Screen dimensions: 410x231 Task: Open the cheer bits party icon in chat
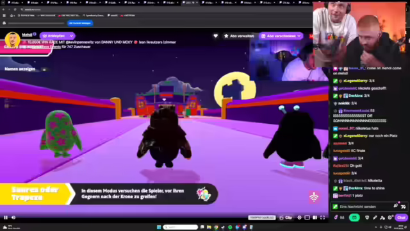pos(396,206)
